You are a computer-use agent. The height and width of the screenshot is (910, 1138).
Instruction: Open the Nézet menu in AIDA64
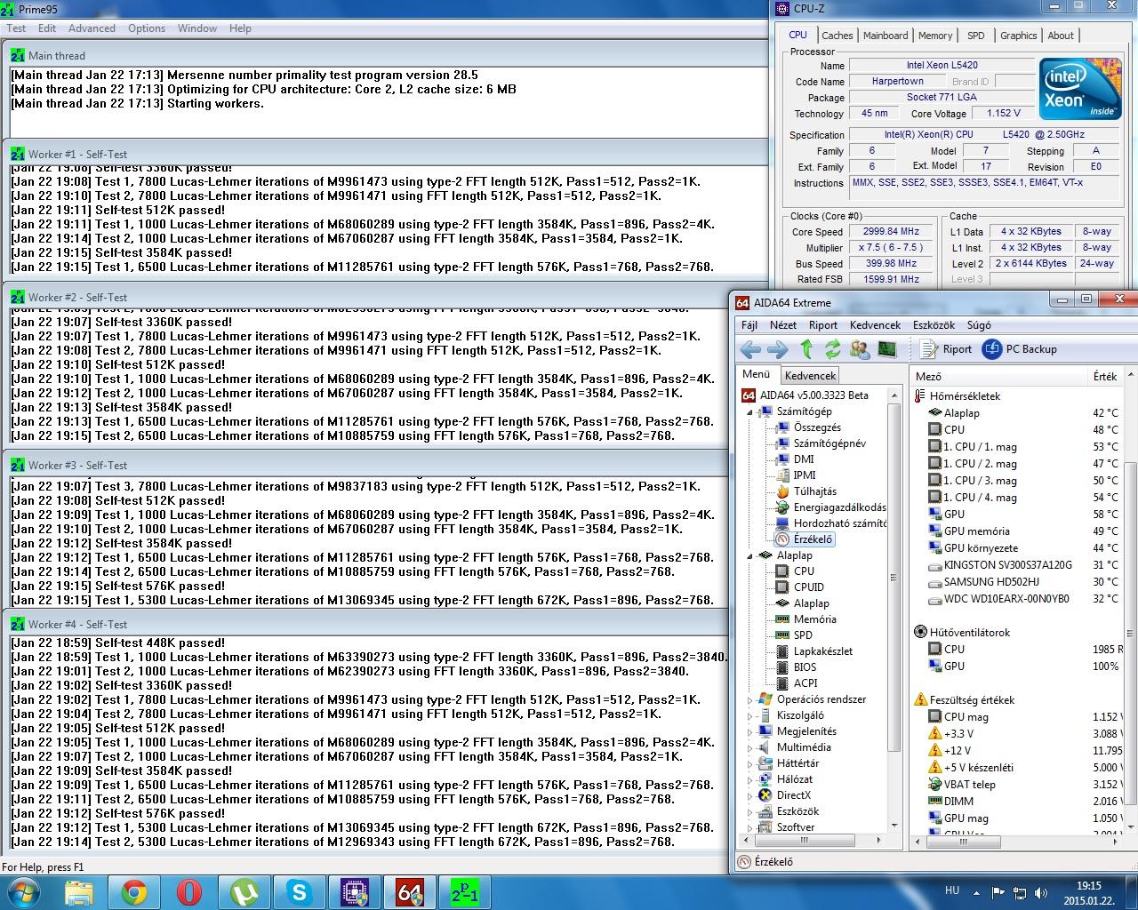pyautogui.click(x=783, y=325)
